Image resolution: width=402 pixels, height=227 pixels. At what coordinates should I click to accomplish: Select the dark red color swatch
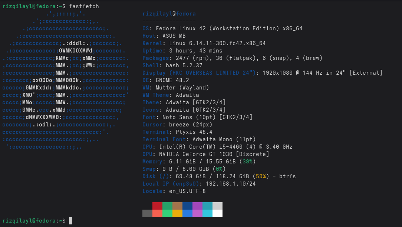tap(157, 206)
